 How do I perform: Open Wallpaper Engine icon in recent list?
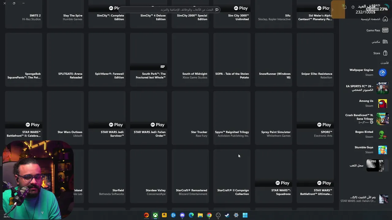pyautogui.click(x=383, y=72)
